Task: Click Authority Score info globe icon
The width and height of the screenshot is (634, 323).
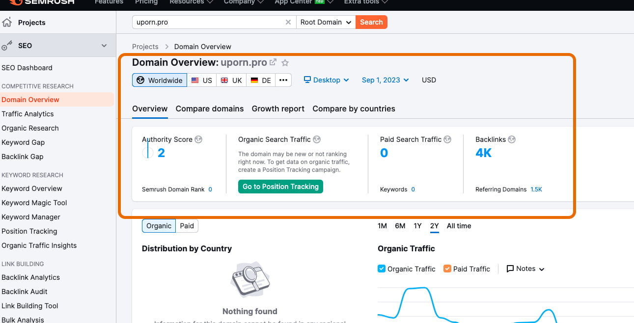Action: (198, 139)
